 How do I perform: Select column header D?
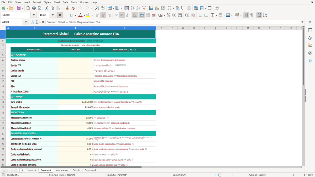pyautogui.click(x=124, y=28)
